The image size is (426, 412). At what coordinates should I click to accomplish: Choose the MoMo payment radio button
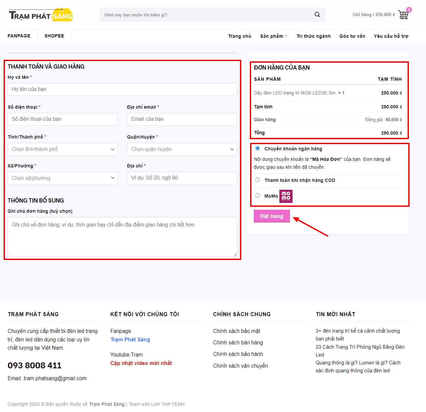coord(257,196)
